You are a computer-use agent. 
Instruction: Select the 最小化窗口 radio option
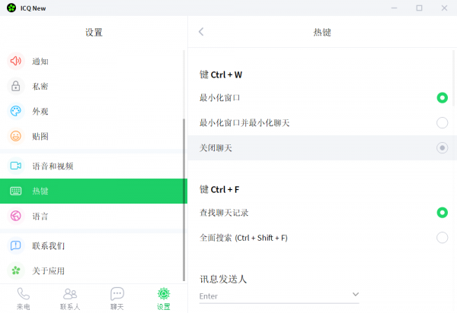(x=442, y=98)
